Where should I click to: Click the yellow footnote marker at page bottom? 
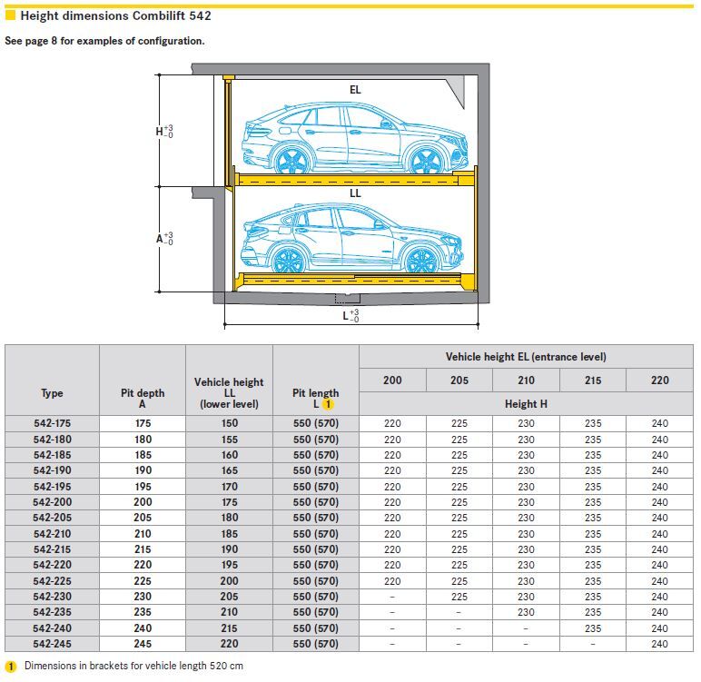pyautogui.click(x=11, y=667)
